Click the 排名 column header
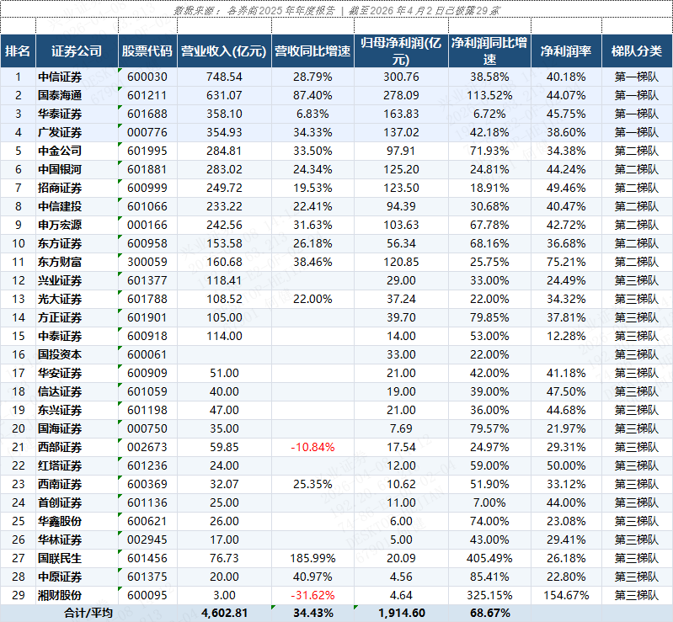 point(17,51)
